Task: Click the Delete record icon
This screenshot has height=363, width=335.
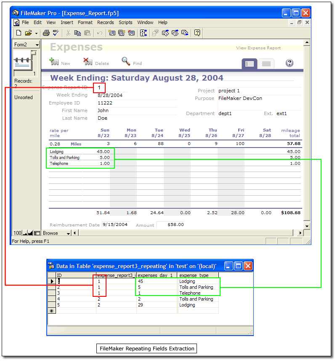Action: tap(88, 62)
